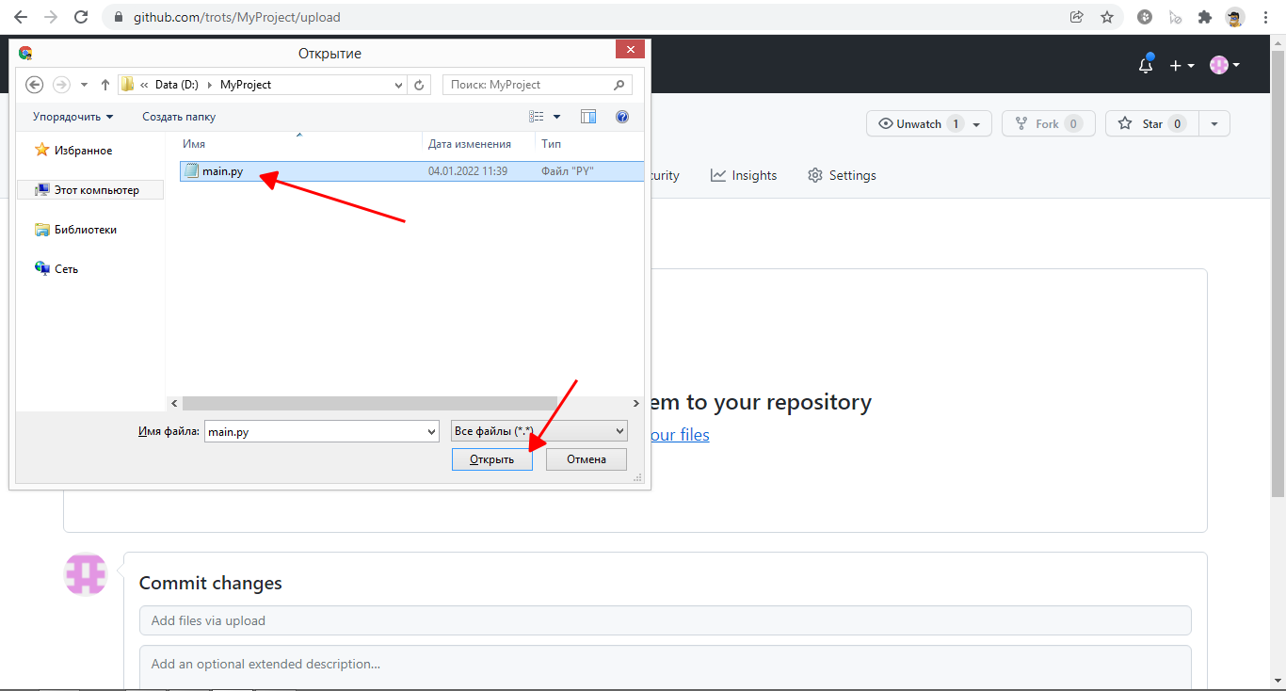Viewport: 1286px width, 691px height.
Task: Click the scroll left arrow in file list
Action: click(x=174, y=403)
